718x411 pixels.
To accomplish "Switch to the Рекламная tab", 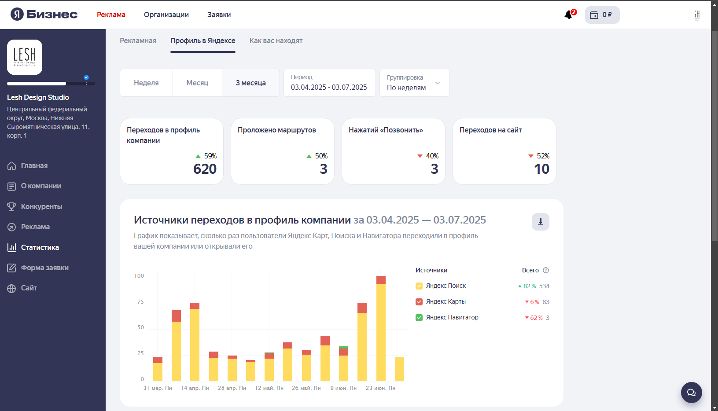I will (x=138, y=40).
